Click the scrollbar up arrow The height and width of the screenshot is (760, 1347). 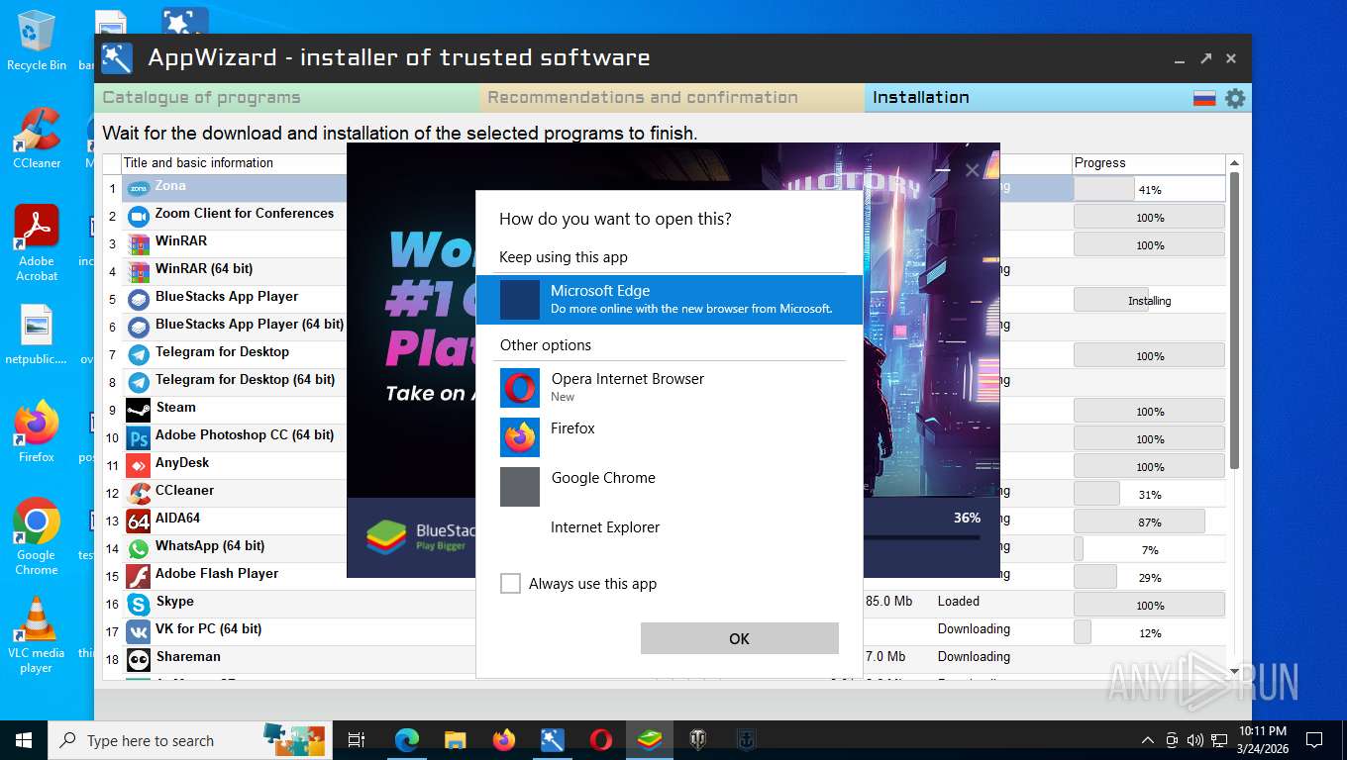point(1234,163)
